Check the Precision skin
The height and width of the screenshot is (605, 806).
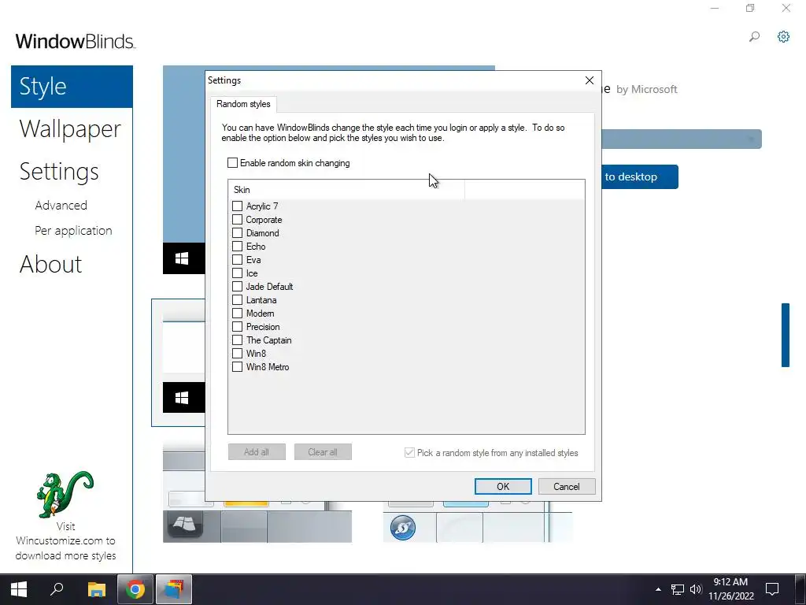point(237,327)
